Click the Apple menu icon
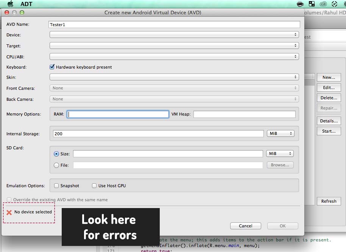Image resolution: width=346 pixels, height=252 pixels. click(10, 4)
